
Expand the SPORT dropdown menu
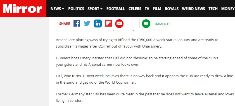95,9
